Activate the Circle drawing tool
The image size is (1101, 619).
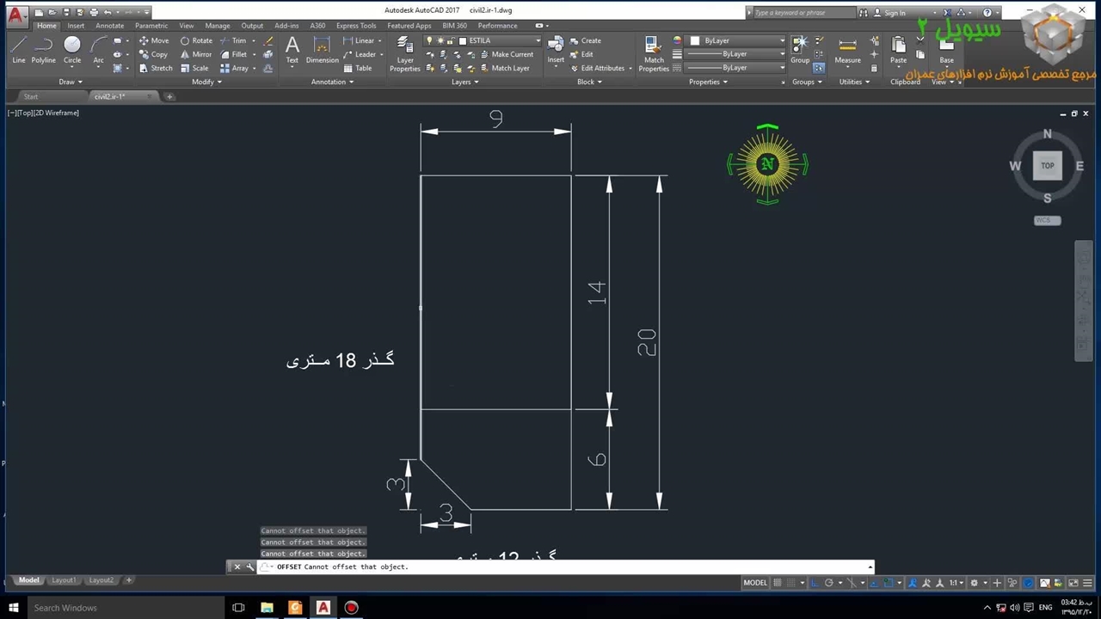(x=72, y=49)
